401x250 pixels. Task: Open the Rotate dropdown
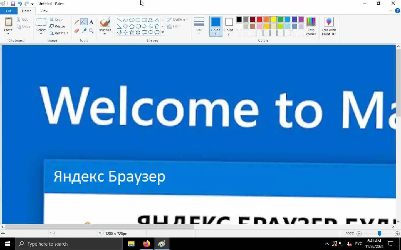(59, 33)
